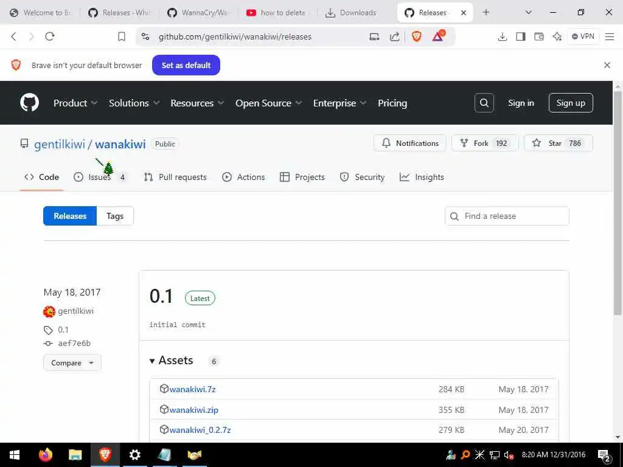Click the address bar URL
Viewport: 623px width, 467px height.
[235, 36]
